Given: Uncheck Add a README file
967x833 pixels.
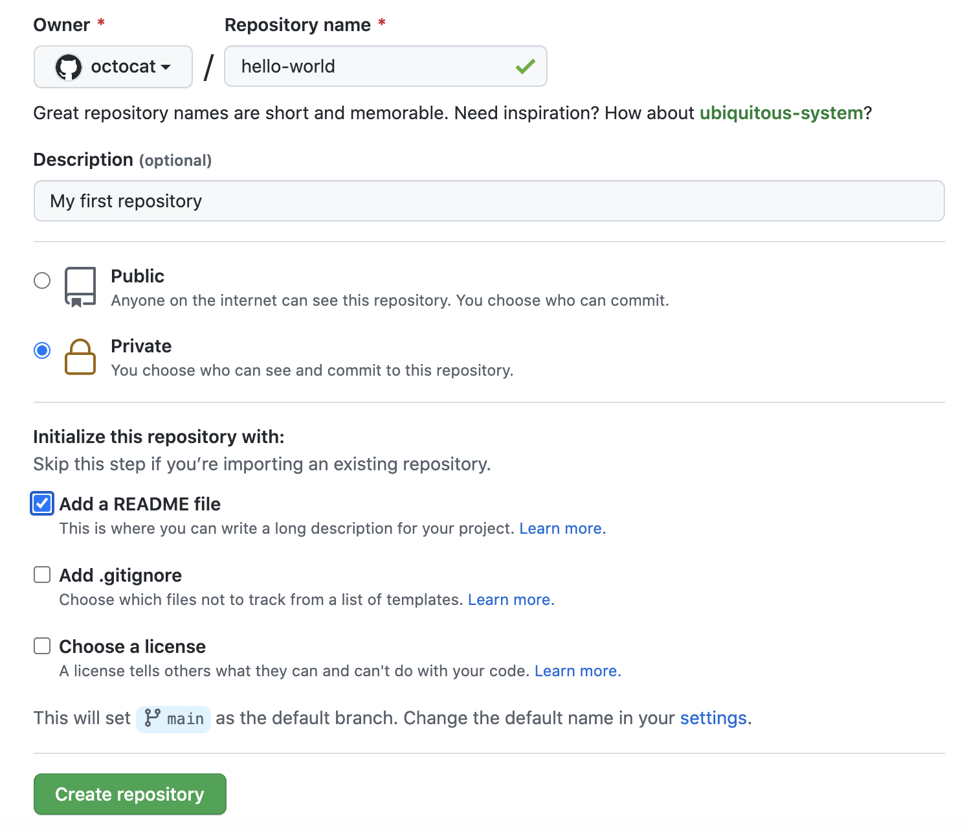Looking at the screenshot, I should 41,504.
